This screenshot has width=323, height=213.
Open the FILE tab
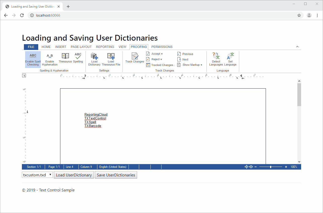coord(31,47)
